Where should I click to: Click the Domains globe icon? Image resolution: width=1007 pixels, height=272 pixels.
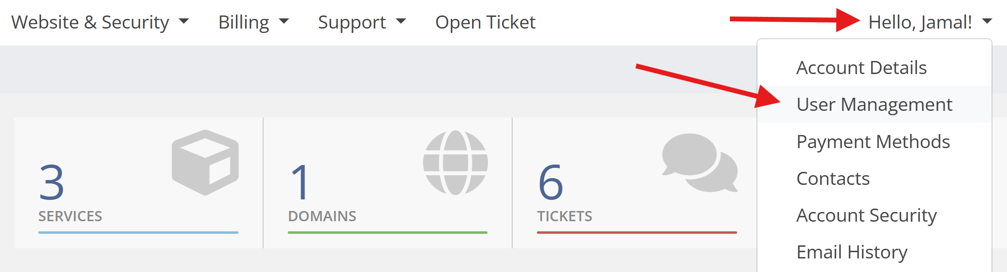(455, 163)
